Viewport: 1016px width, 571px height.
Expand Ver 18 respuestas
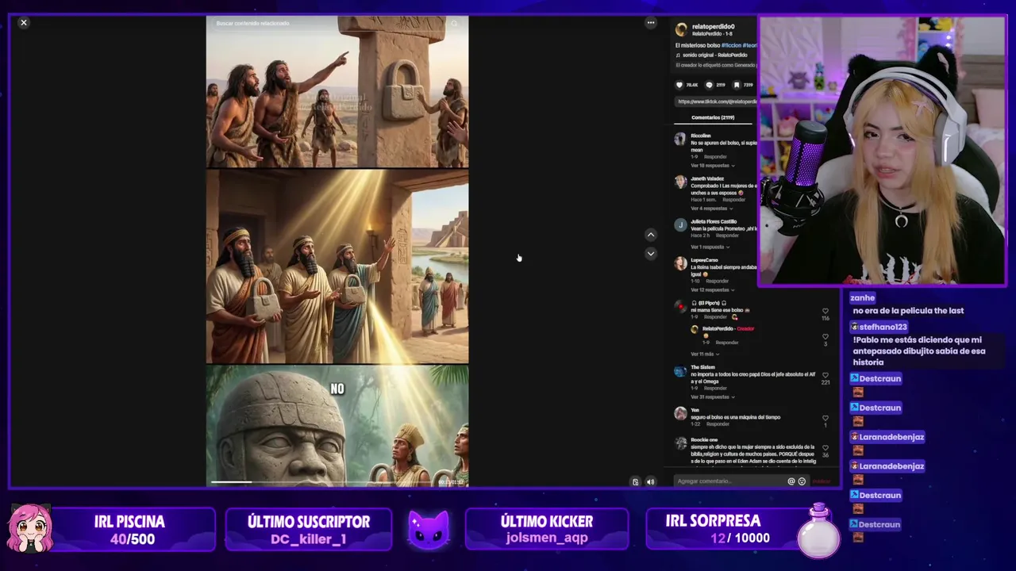coord(712,166)
